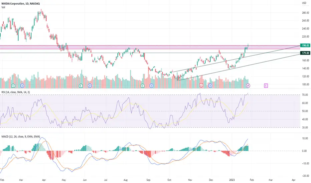
Task: Select the green earnings E marker in late August
Action: point(142,86)
